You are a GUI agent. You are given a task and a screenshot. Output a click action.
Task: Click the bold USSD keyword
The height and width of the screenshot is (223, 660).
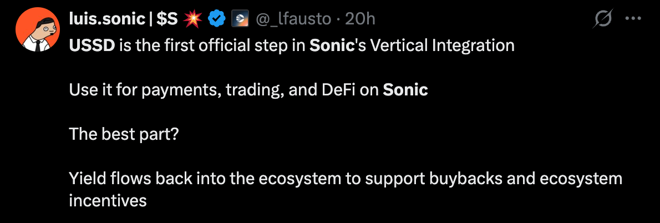(92, 45)
